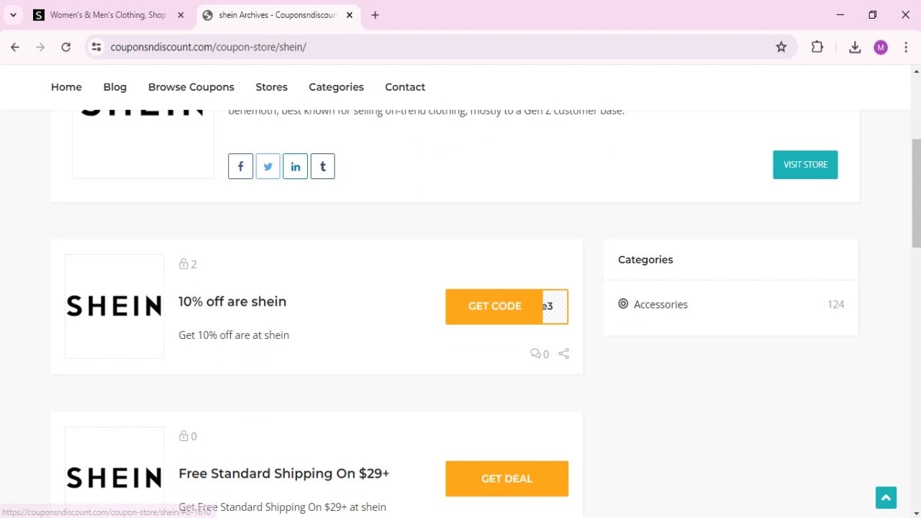Click the back-to-top arrow button
This screenshot has width=921, height=518.
pos(886,497)
